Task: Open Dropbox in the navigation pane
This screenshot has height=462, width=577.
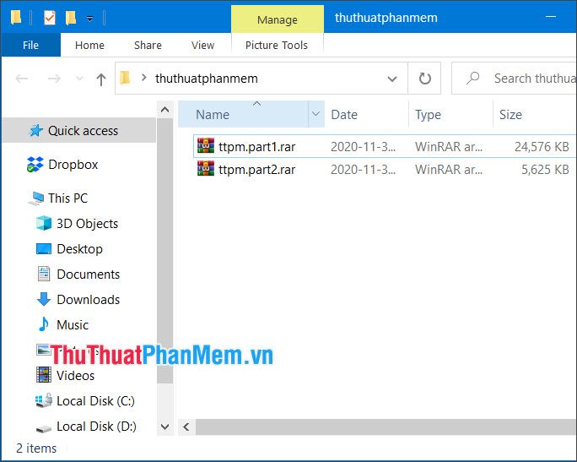Action: 73,165
